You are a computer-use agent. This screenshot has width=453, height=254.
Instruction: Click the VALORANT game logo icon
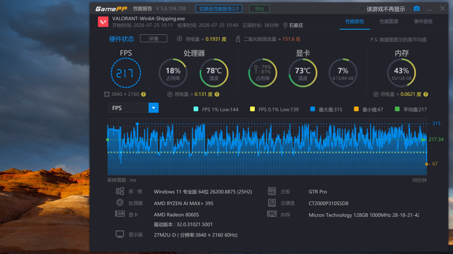103,22
